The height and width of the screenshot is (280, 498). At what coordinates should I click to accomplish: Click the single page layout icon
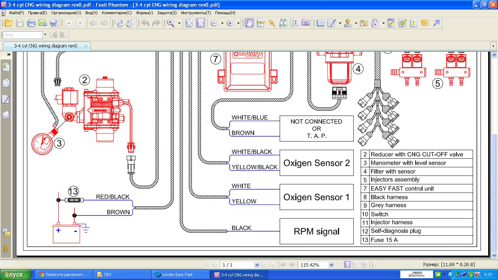[x=347, y=265]
